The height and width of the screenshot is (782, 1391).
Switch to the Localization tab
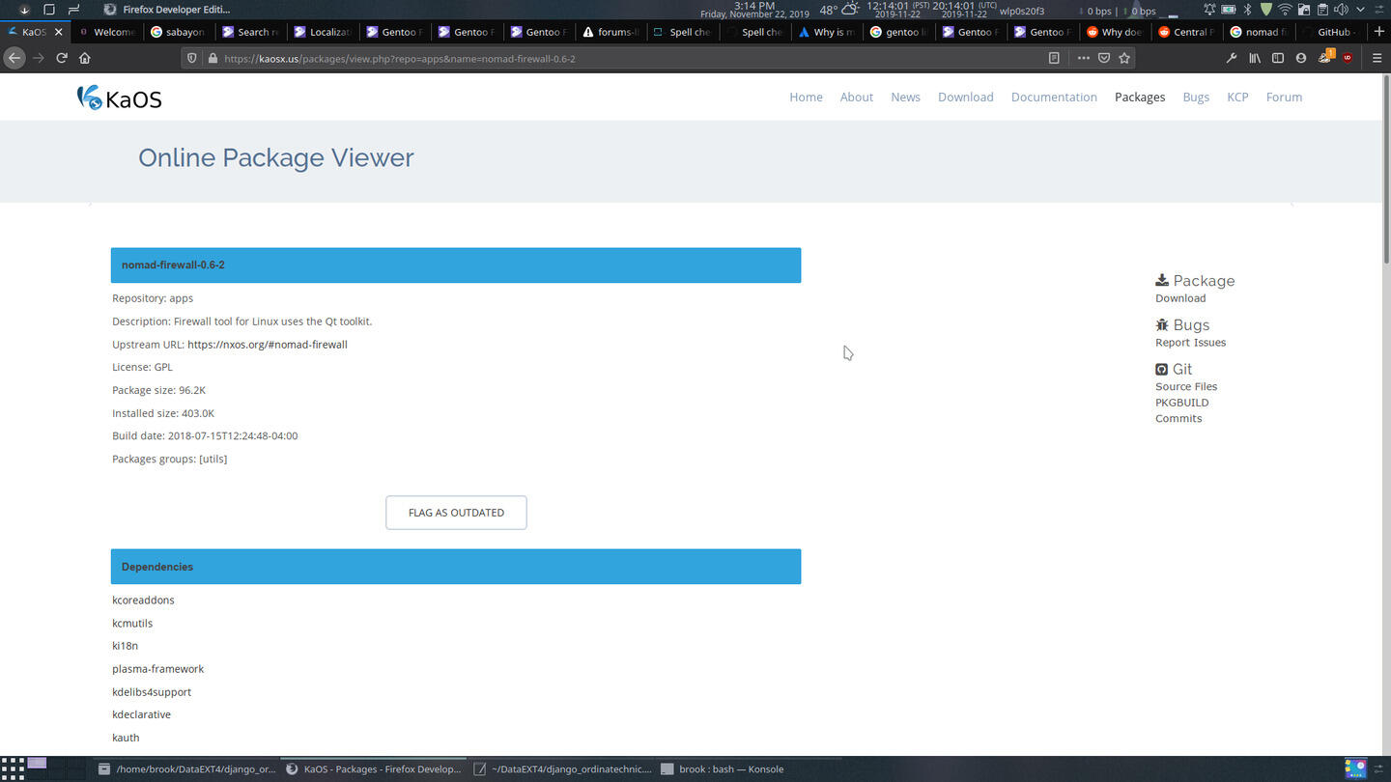coord(323,32)
